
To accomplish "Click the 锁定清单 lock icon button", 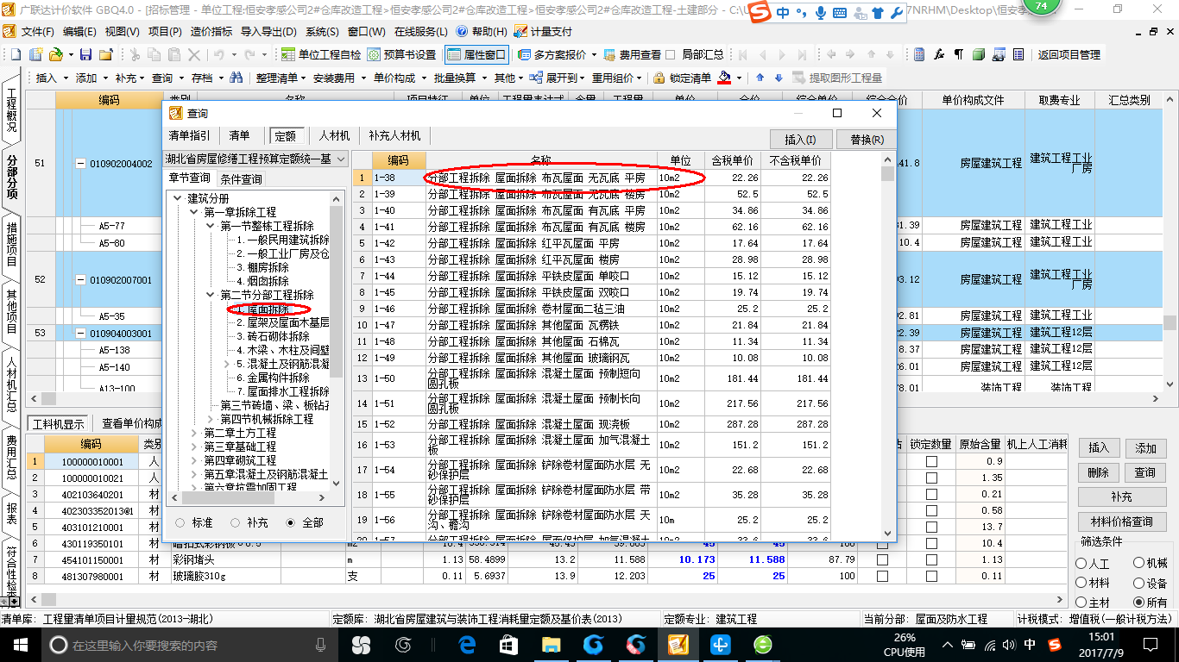I will [x=682, y=78].
